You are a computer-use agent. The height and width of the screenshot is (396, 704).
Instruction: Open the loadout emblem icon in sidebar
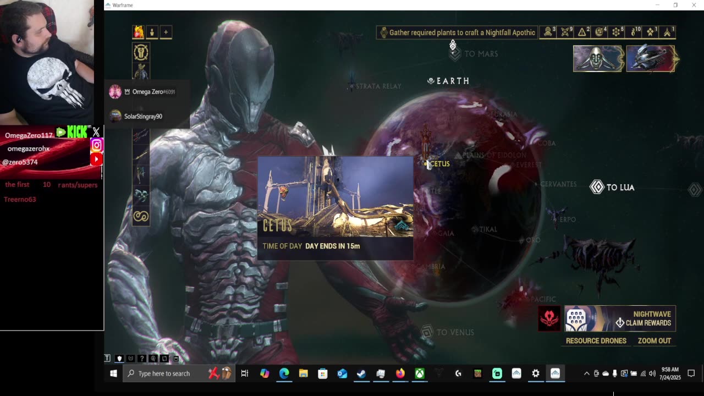[141, 52]
